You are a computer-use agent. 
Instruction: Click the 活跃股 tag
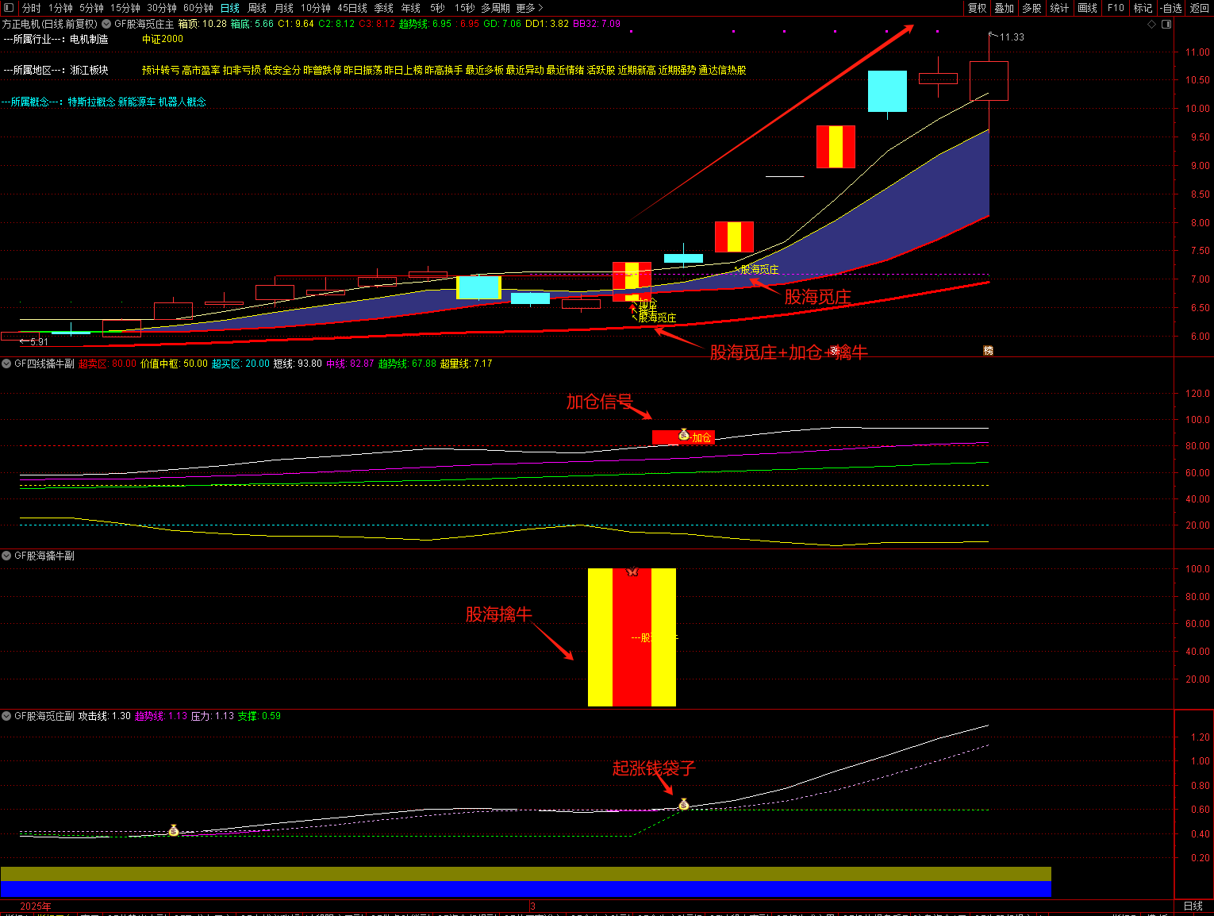click(x=601, y=70)
